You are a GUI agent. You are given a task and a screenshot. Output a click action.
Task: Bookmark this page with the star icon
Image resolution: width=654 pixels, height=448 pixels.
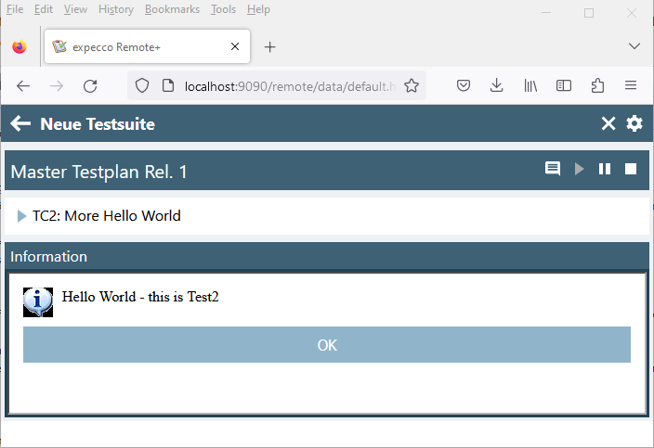tap(412, 85)
